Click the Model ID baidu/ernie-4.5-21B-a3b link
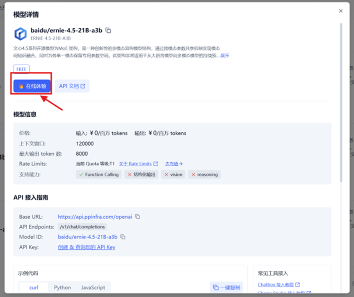This screenshot has width=354, height=297. pyautogui.click(x=88, y=237)
